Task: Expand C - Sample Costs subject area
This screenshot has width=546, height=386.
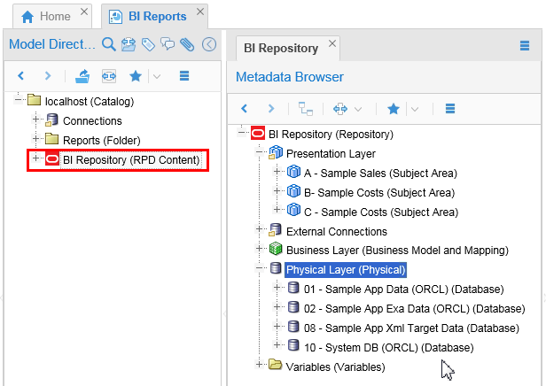Action: click(277, 209)
